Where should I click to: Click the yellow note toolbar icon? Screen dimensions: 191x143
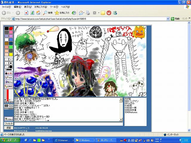(x=103, y=13)
